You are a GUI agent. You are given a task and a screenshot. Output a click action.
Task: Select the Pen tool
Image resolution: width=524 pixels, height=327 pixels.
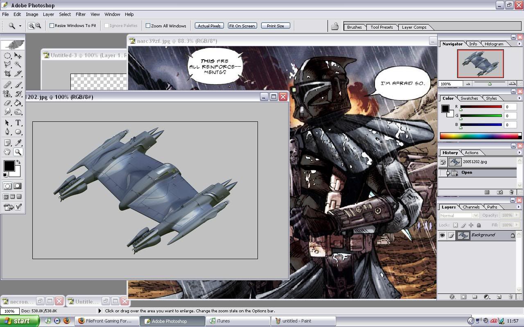tap(7, 132)
